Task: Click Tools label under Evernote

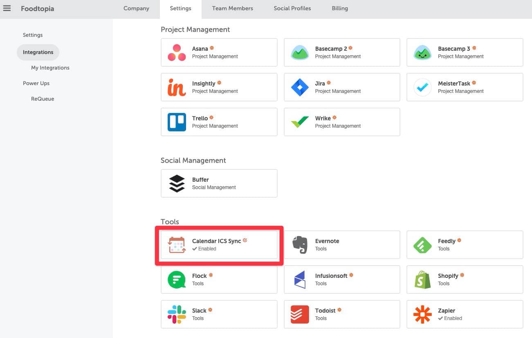Action: click(x=321, y=249)
